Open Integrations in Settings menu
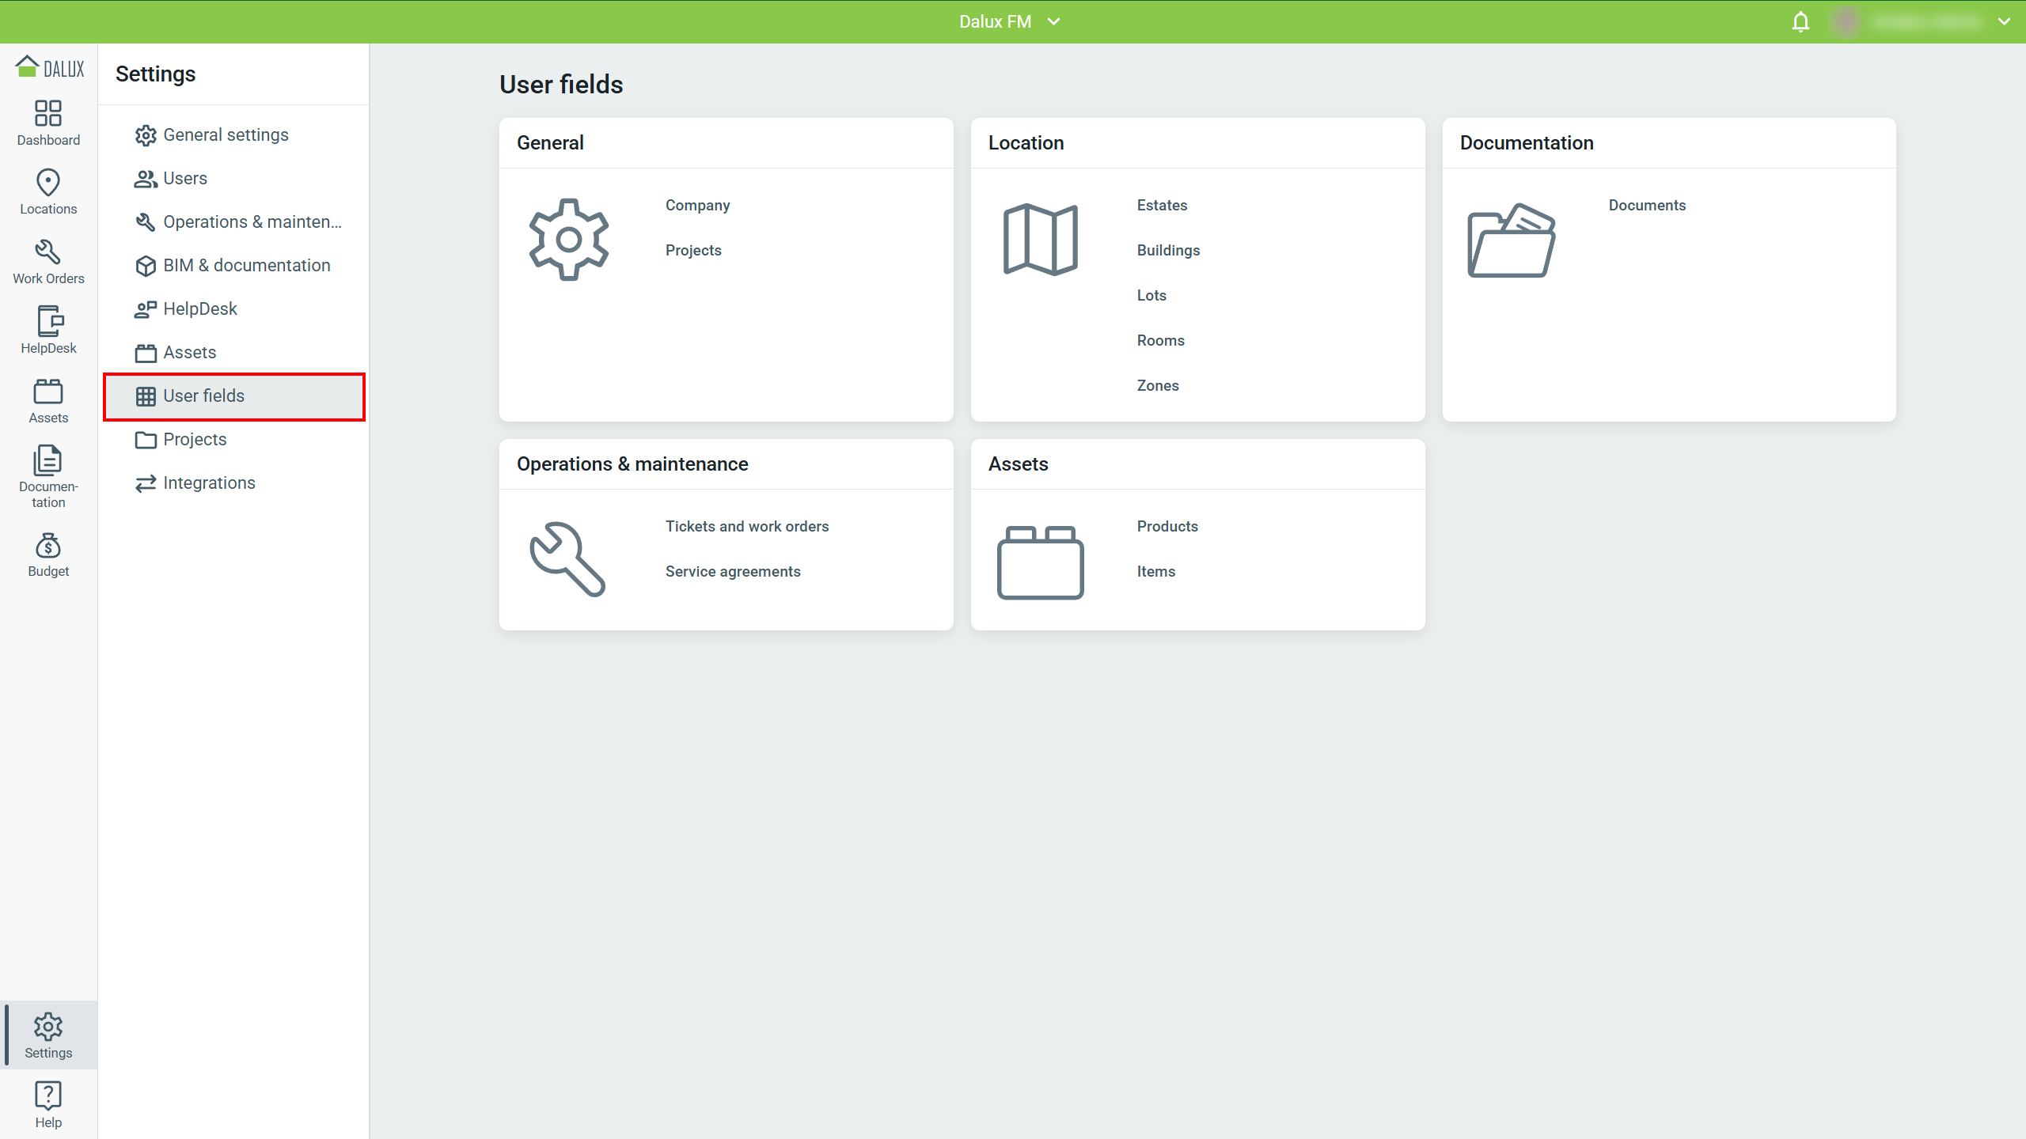Image resolution: width=2026 pixels, height=1139 pixels. point(209,483)
